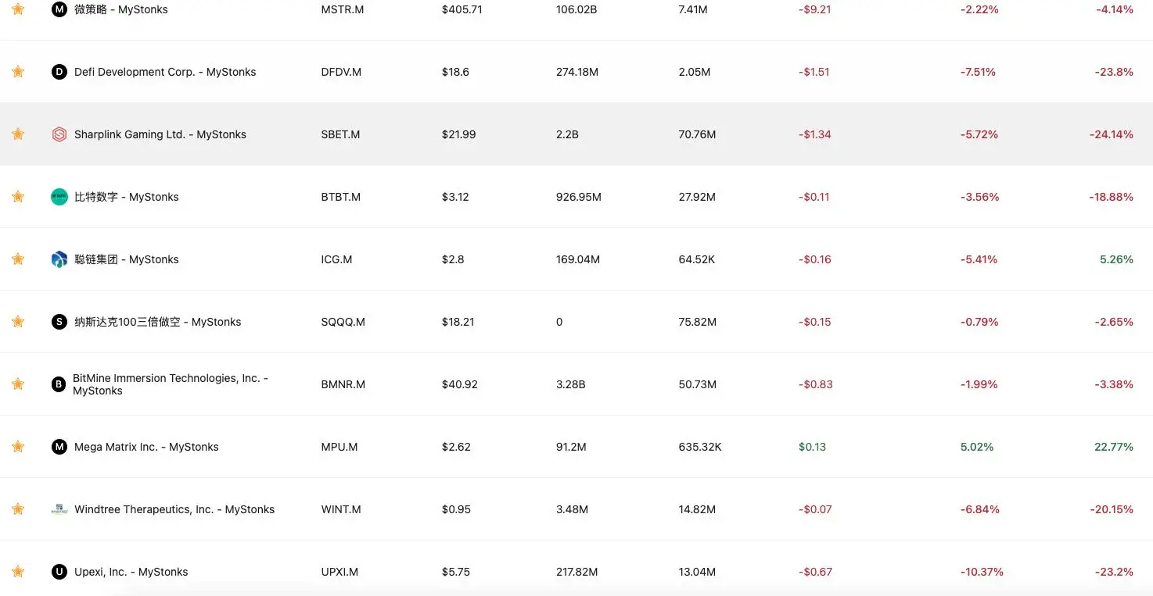
Task: Open Upexi, Inc. - MyStonks stock page
Action: (x=131, y=572)
